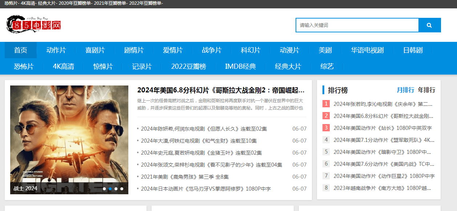Open the 综艺 navigation category
457x211 pixels.
(327, 66)
